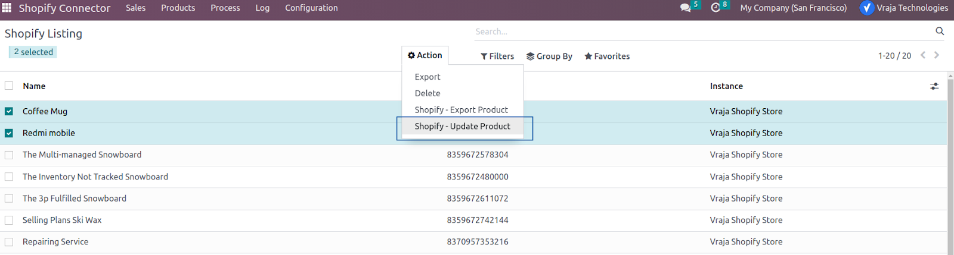Open The Inventory Not Tracked Snowboard record

click(x=95, y=177)
